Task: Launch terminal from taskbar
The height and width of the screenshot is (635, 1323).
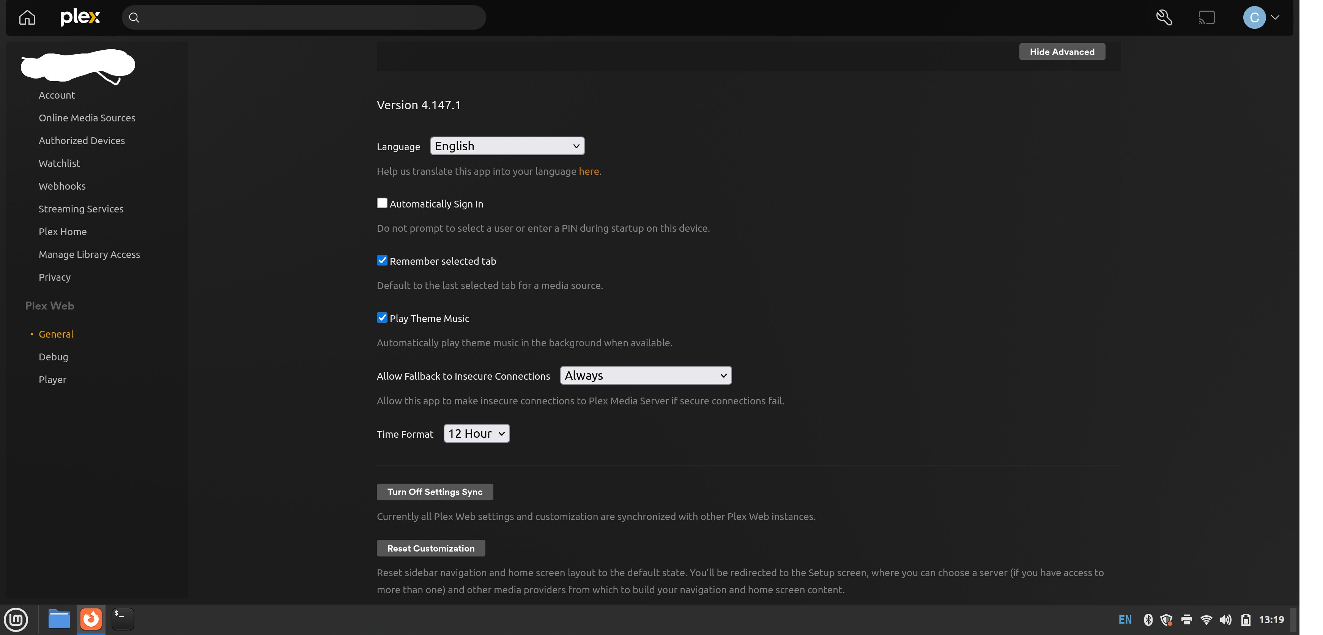Action: (x=123, y=619)
